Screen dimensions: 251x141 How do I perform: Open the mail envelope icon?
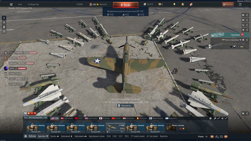click(226, 136)
